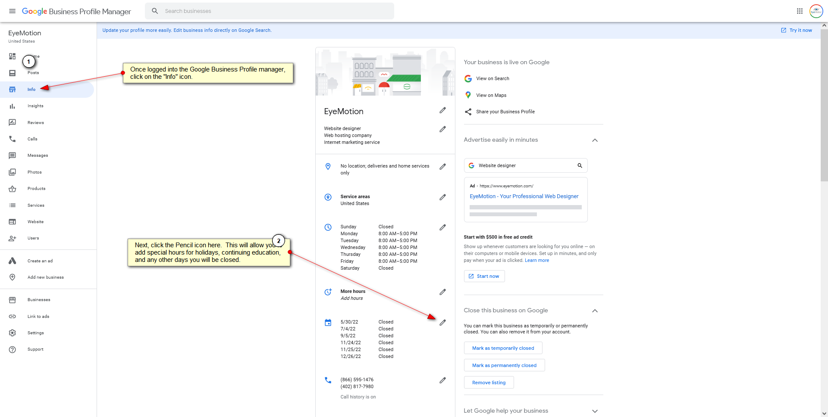Click the Create an ad icon
Screen dimensions: 828x417
tap(13, 261)
